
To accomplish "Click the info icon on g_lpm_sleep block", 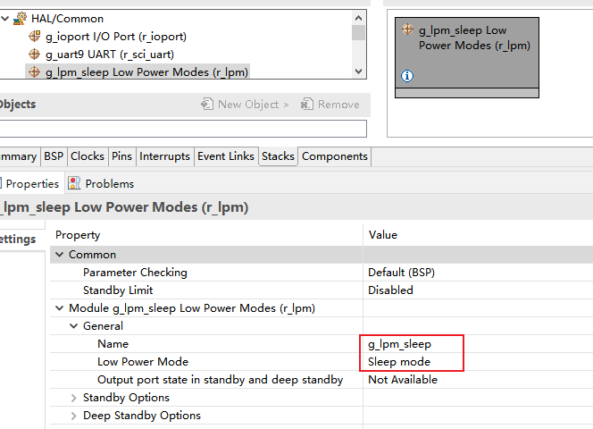I will 407,76.
